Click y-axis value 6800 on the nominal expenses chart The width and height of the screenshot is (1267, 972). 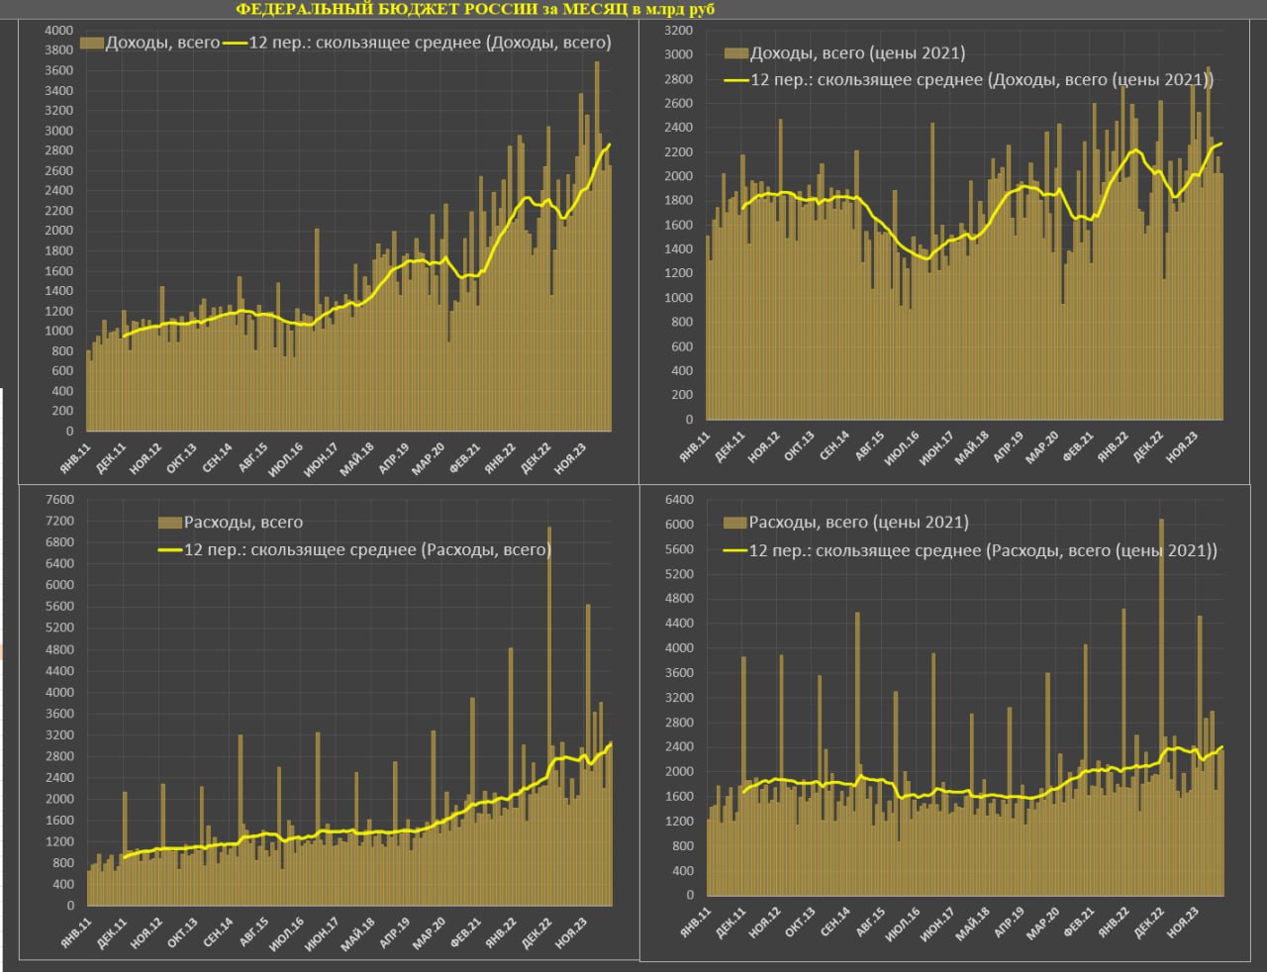tap(59, 542)
